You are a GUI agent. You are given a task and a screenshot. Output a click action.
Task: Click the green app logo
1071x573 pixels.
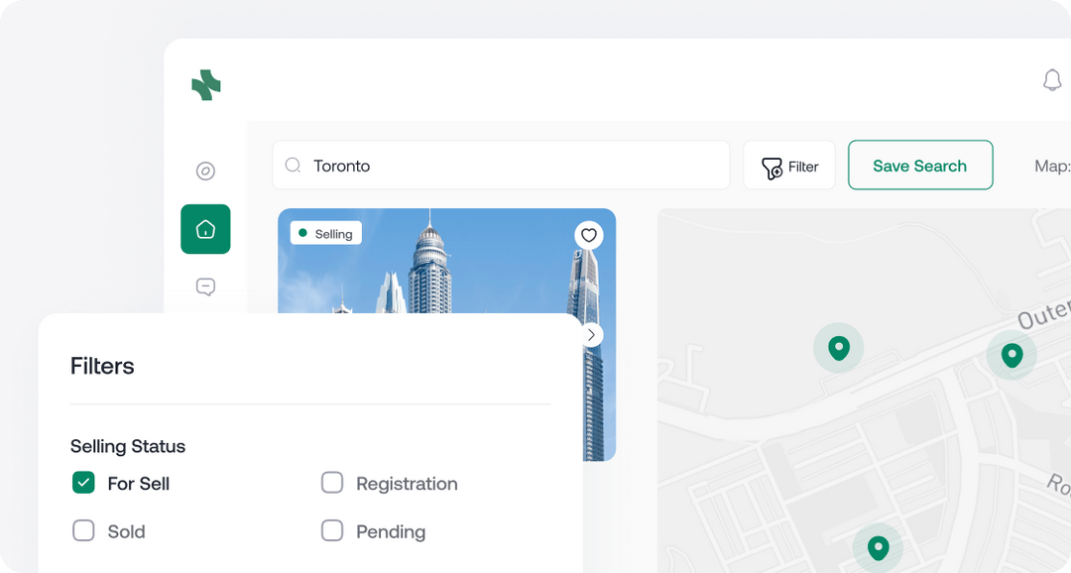[x=205, y=86]
